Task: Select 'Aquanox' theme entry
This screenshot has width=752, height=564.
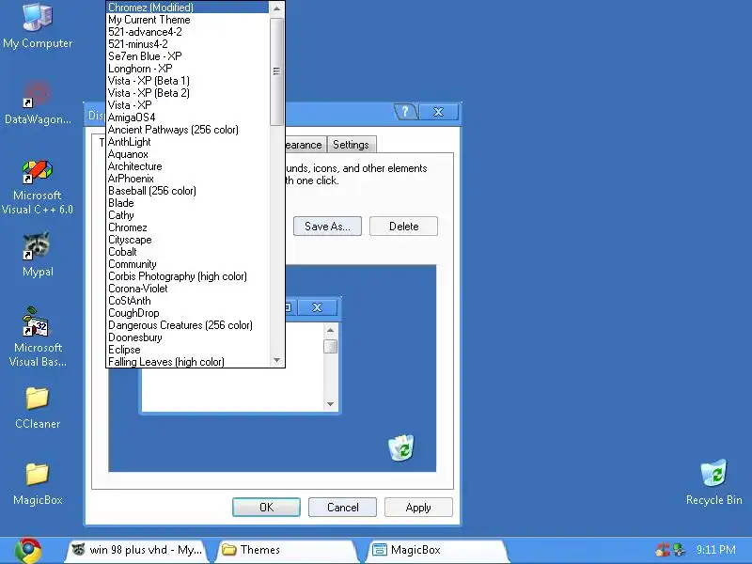Action: tap(187, 154)
